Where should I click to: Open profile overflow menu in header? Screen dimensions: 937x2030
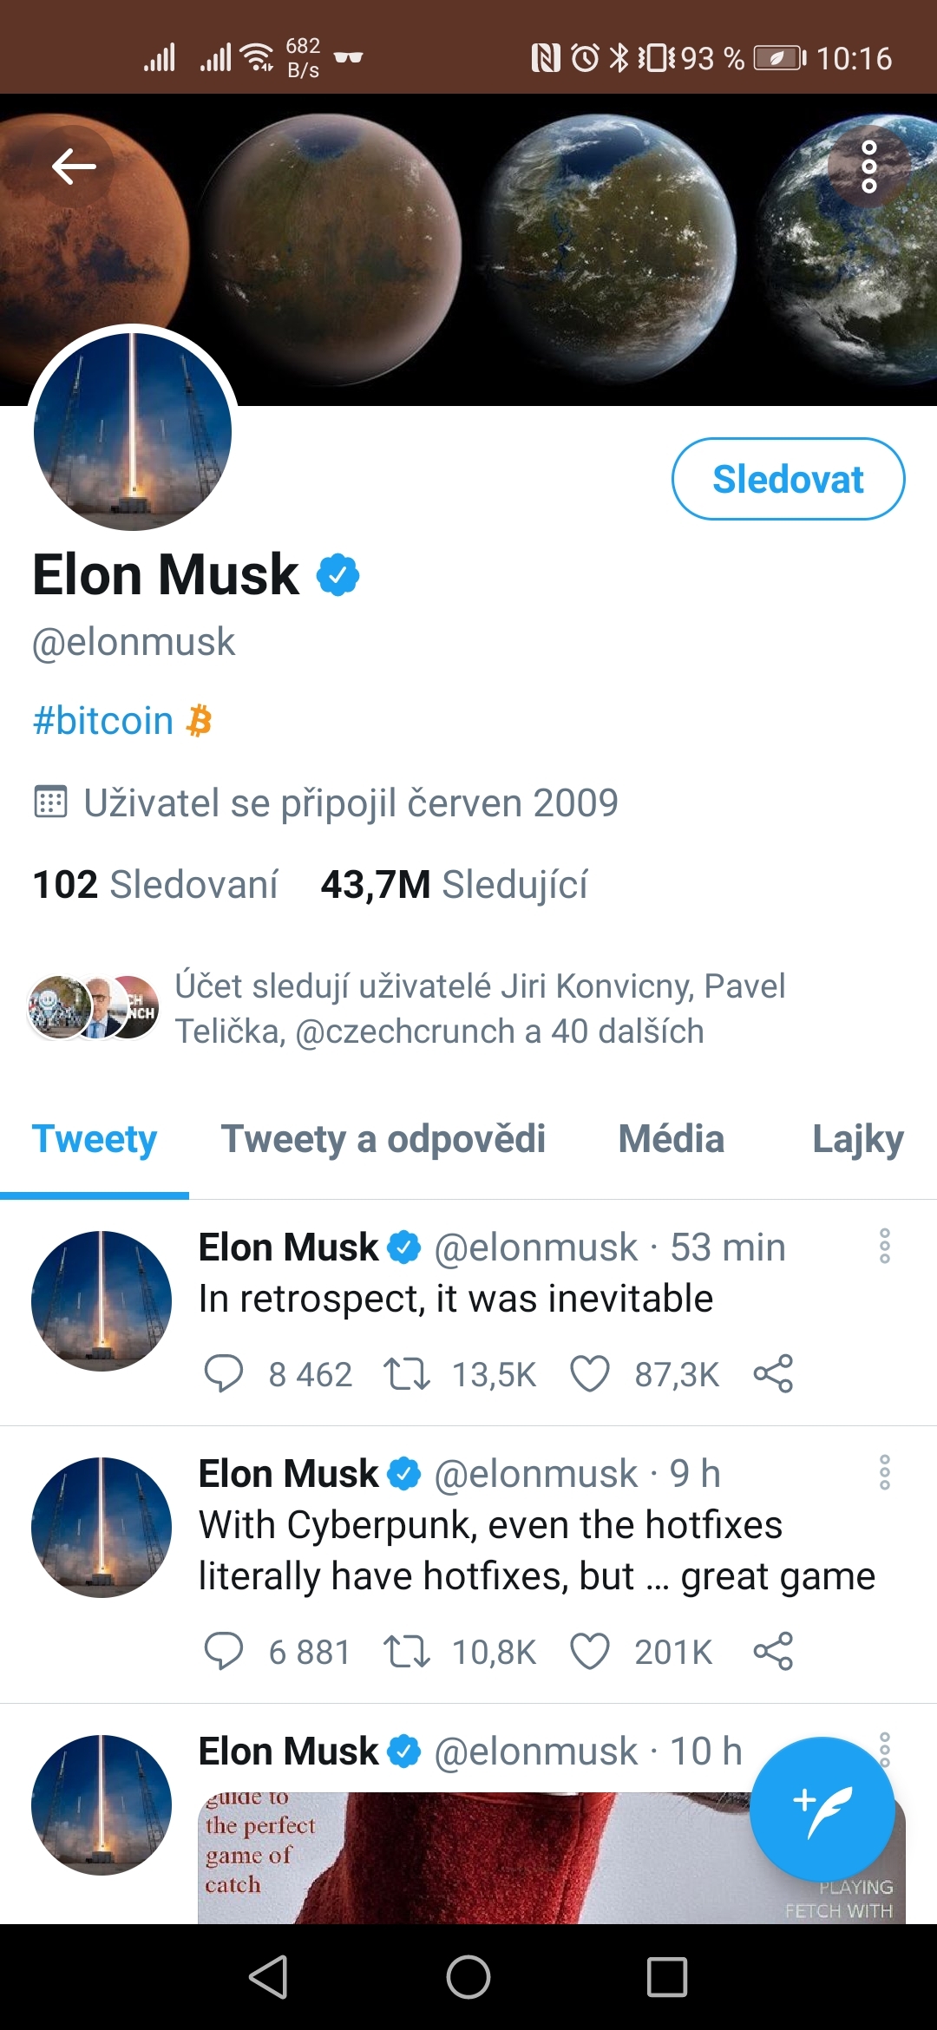(x=868, y=166)
